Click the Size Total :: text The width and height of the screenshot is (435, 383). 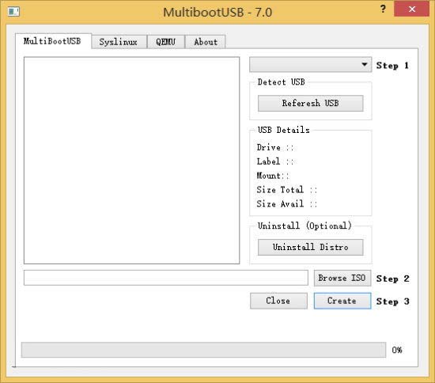tap(286, 190)
